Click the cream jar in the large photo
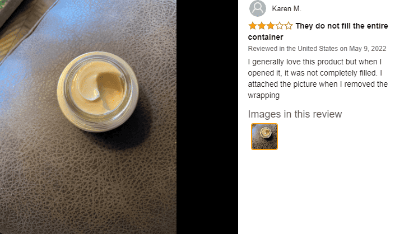This screenshot has height=234, width=395. [x=97, y=92]
